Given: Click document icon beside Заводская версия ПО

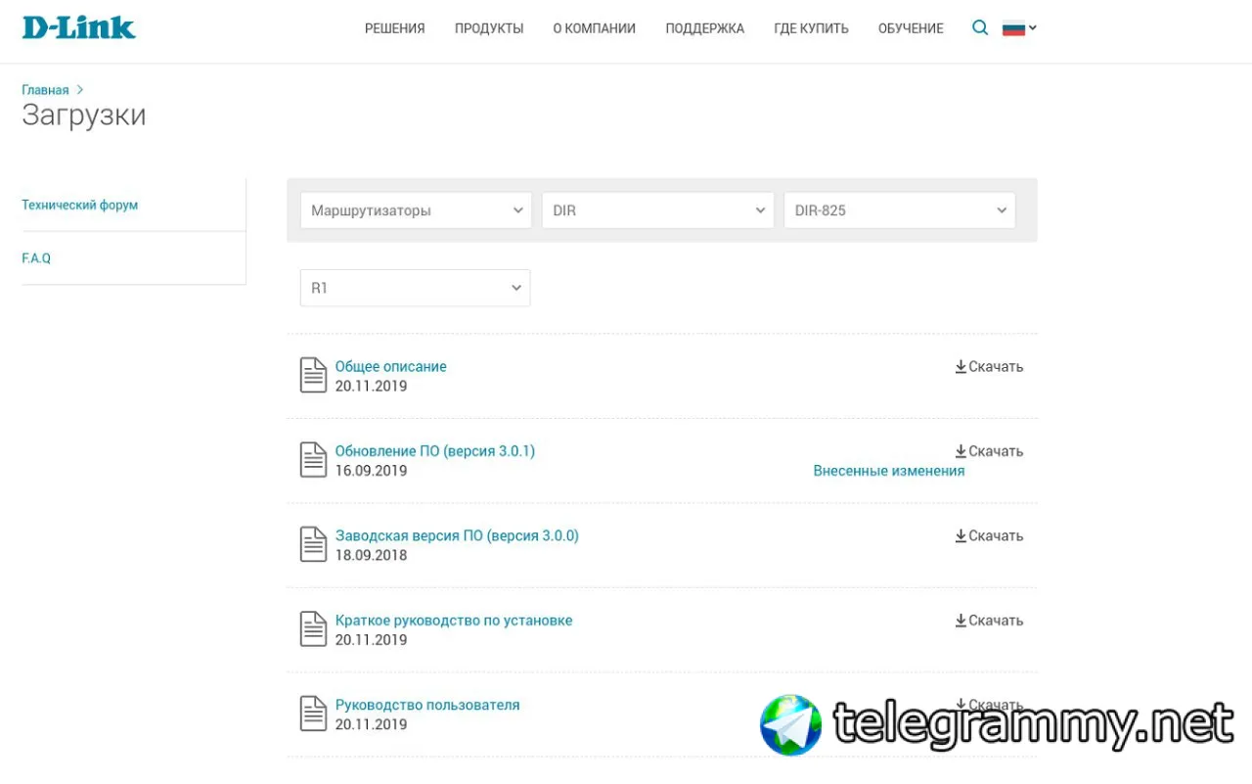Looking at the screenshot, I should (313, 544).
